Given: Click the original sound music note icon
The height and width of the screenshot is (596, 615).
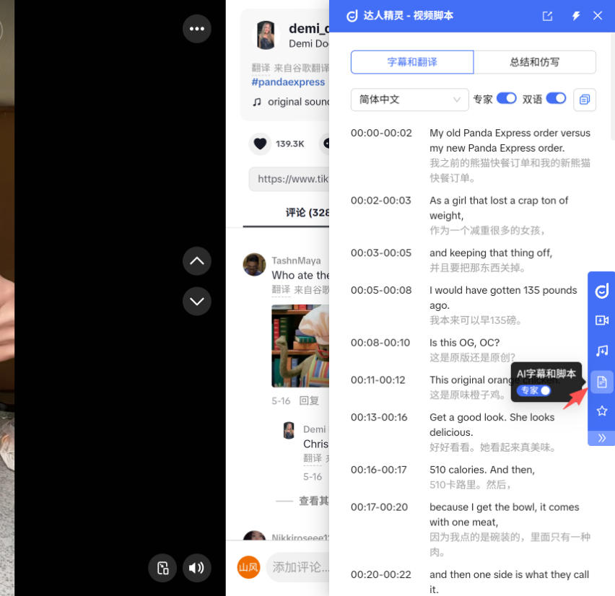Looking at the screenshot, I should [x=256, y=102].
